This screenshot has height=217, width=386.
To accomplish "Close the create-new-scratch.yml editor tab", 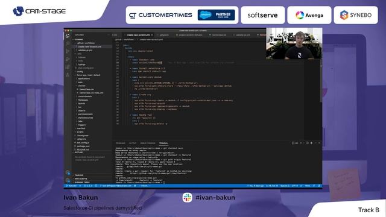I will click(x=152, y=35).
